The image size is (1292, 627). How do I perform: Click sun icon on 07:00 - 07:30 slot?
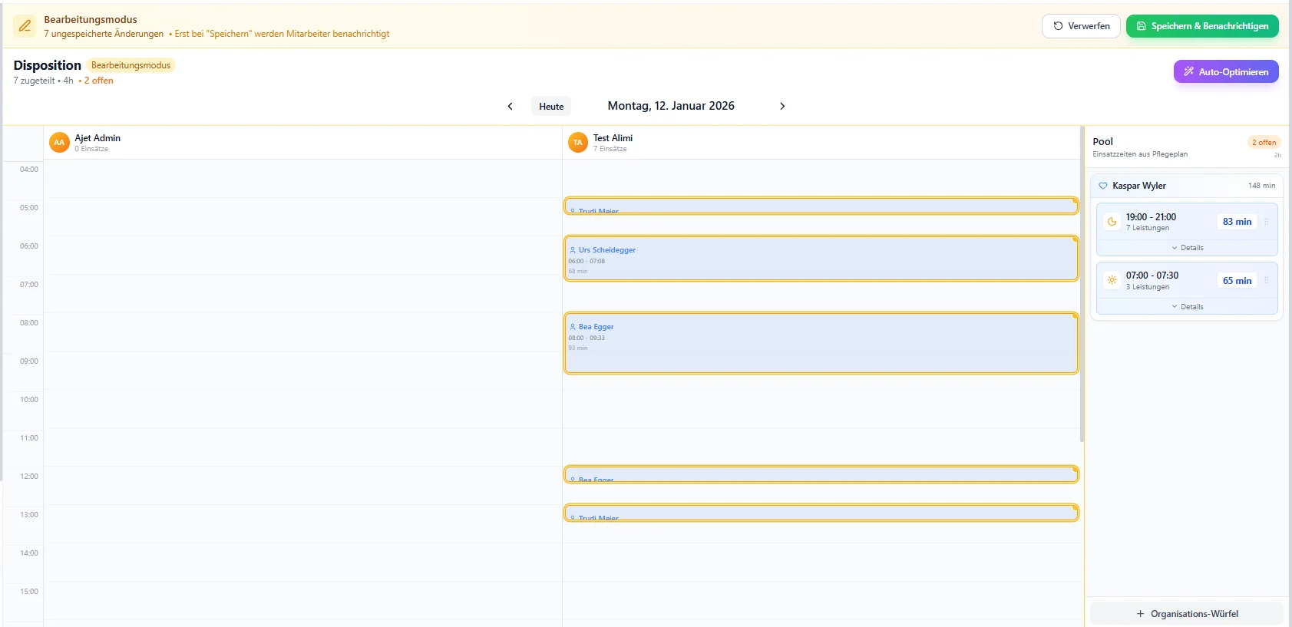[x=1112, y=280]
